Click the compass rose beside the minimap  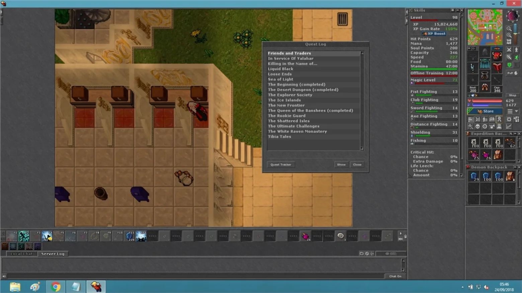click(x=513, y=16)
